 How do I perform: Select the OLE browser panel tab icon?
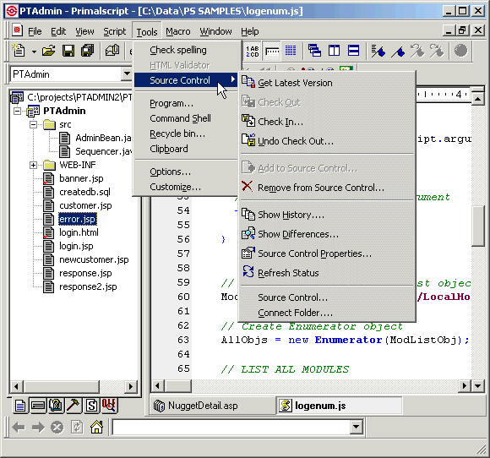(x=109, y=406)
